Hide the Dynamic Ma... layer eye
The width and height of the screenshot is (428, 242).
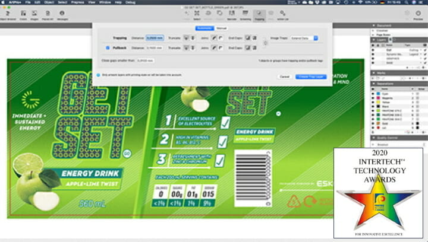click(373, 54)
